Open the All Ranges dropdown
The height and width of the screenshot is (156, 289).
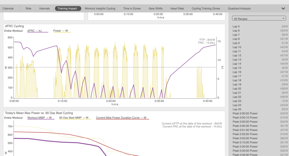tap(259, 18)
